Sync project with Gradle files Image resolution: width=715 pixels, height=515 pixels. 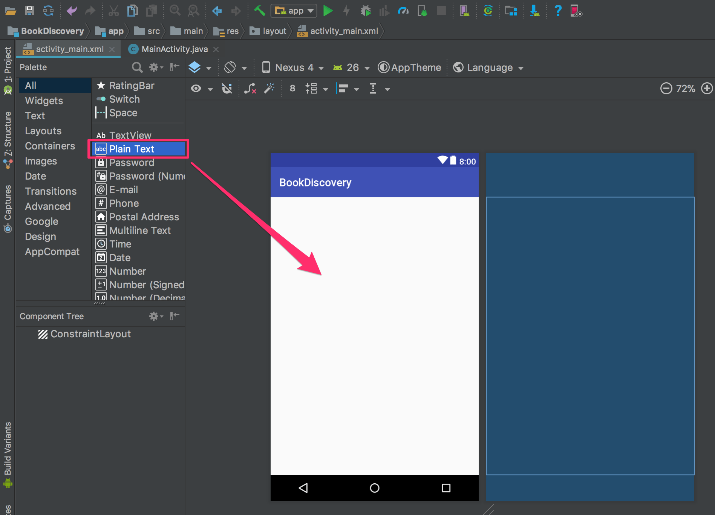pos(48,11)
